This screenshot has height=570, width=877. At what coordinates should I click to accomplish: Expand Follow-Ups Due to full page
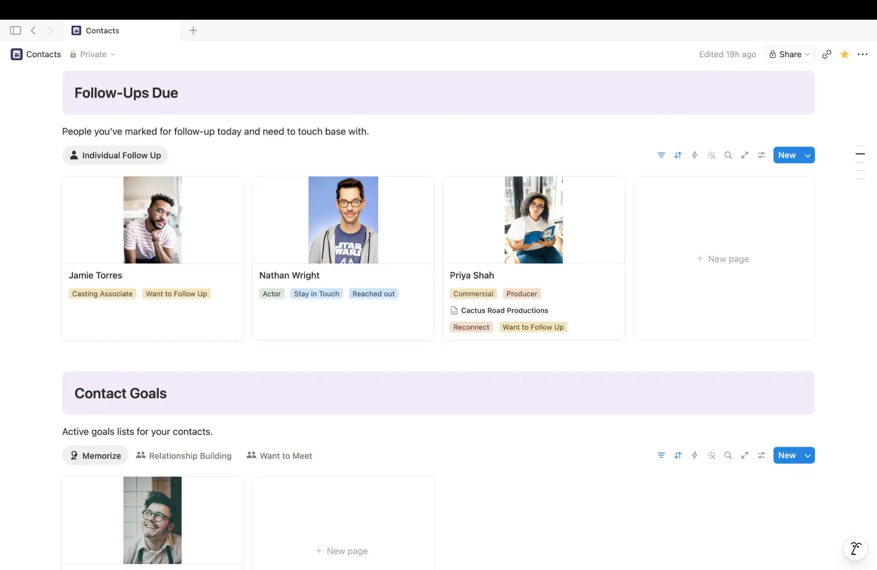click(x=745, y=155)
